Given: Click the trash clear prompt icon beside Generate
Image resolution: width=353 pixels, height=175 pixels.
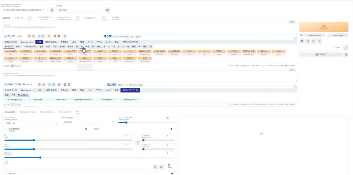Looking at the screenshot, I should [314, 41].
